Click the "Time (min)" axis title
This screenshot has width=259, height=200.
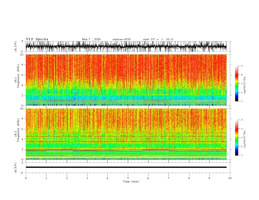point(131,181)
